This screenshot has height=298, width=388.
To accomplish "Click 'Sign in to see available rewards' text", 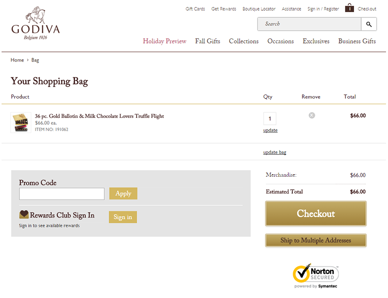I will [49, 226].
